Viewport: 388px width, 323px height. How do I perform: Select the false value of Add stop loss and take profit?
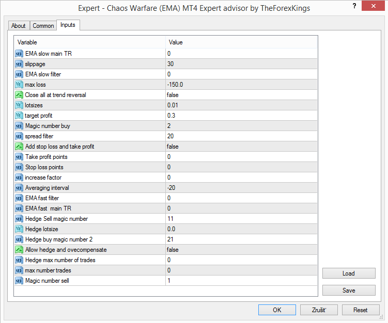click(173, 147)
